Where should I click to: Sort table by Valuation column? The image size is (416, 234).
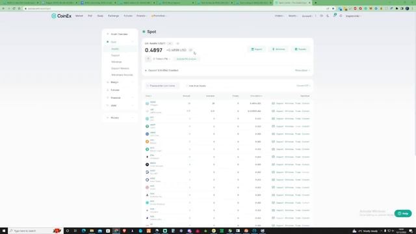click(256, 96)
